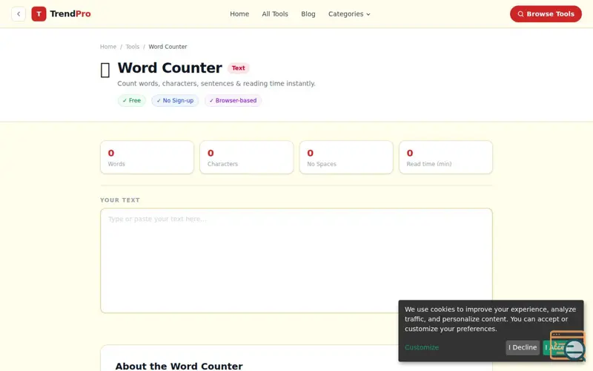
Task: Focus the Your Text input area
Action: (296, 260)
